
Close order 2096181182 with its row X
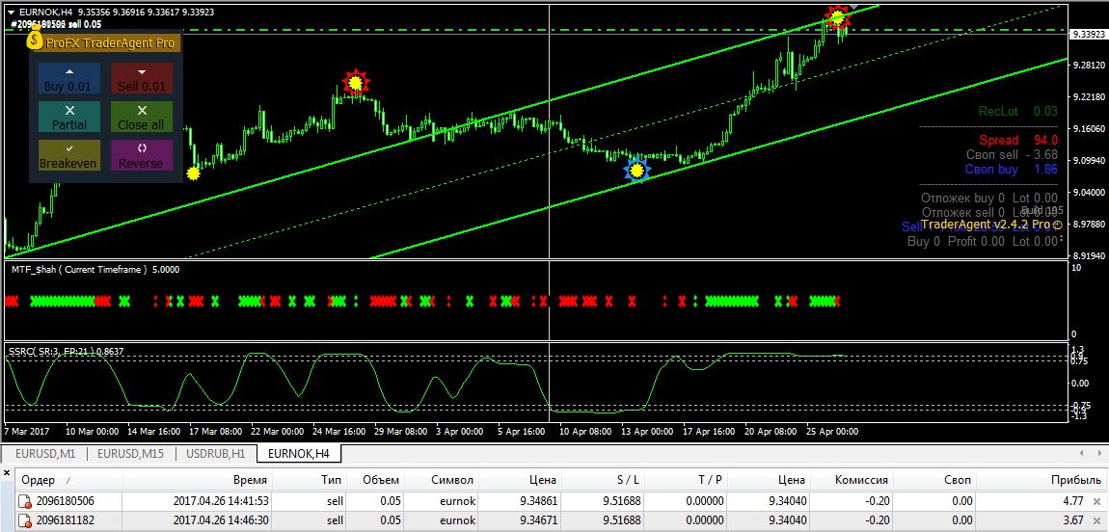(1098, 520)
